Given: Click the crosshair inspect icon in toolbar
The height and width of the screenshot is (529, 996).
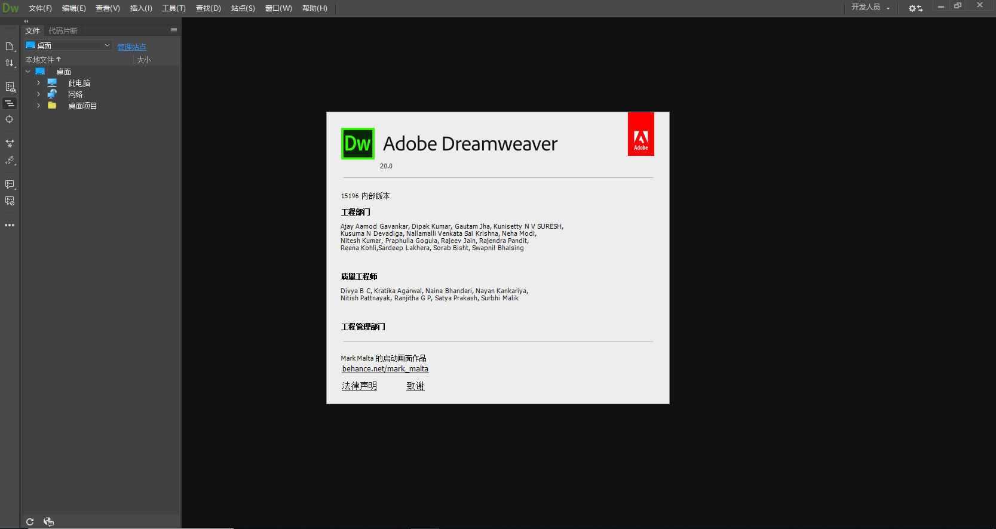Looking at the screenshot, I should (10, 119).
